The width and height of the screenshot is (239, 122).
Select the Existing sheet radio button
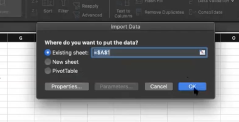pyautogui.click(x=48, y=53)
